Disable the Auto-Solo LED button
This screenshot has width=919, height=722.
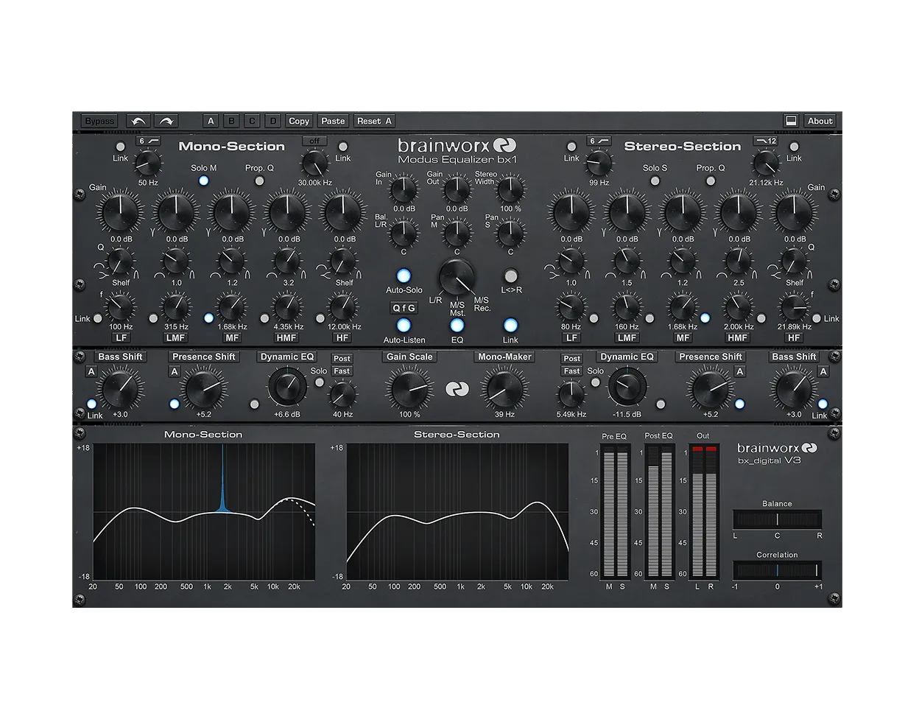404,276
